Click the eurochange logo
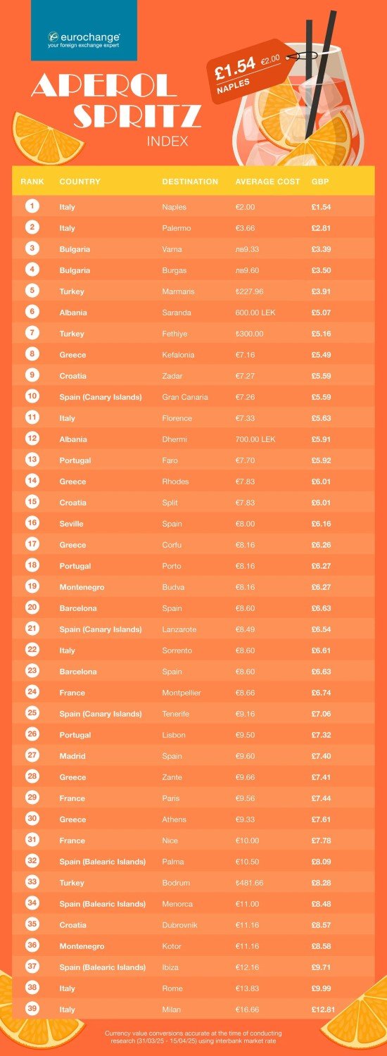Screen dimensions: 387x1056 click(84, 38)
